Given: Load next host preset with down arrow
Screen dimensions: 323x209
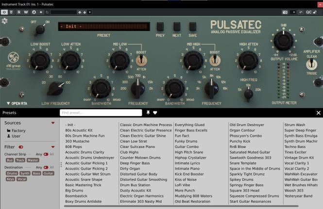Looking at the screenshot, I should (85, 12).
